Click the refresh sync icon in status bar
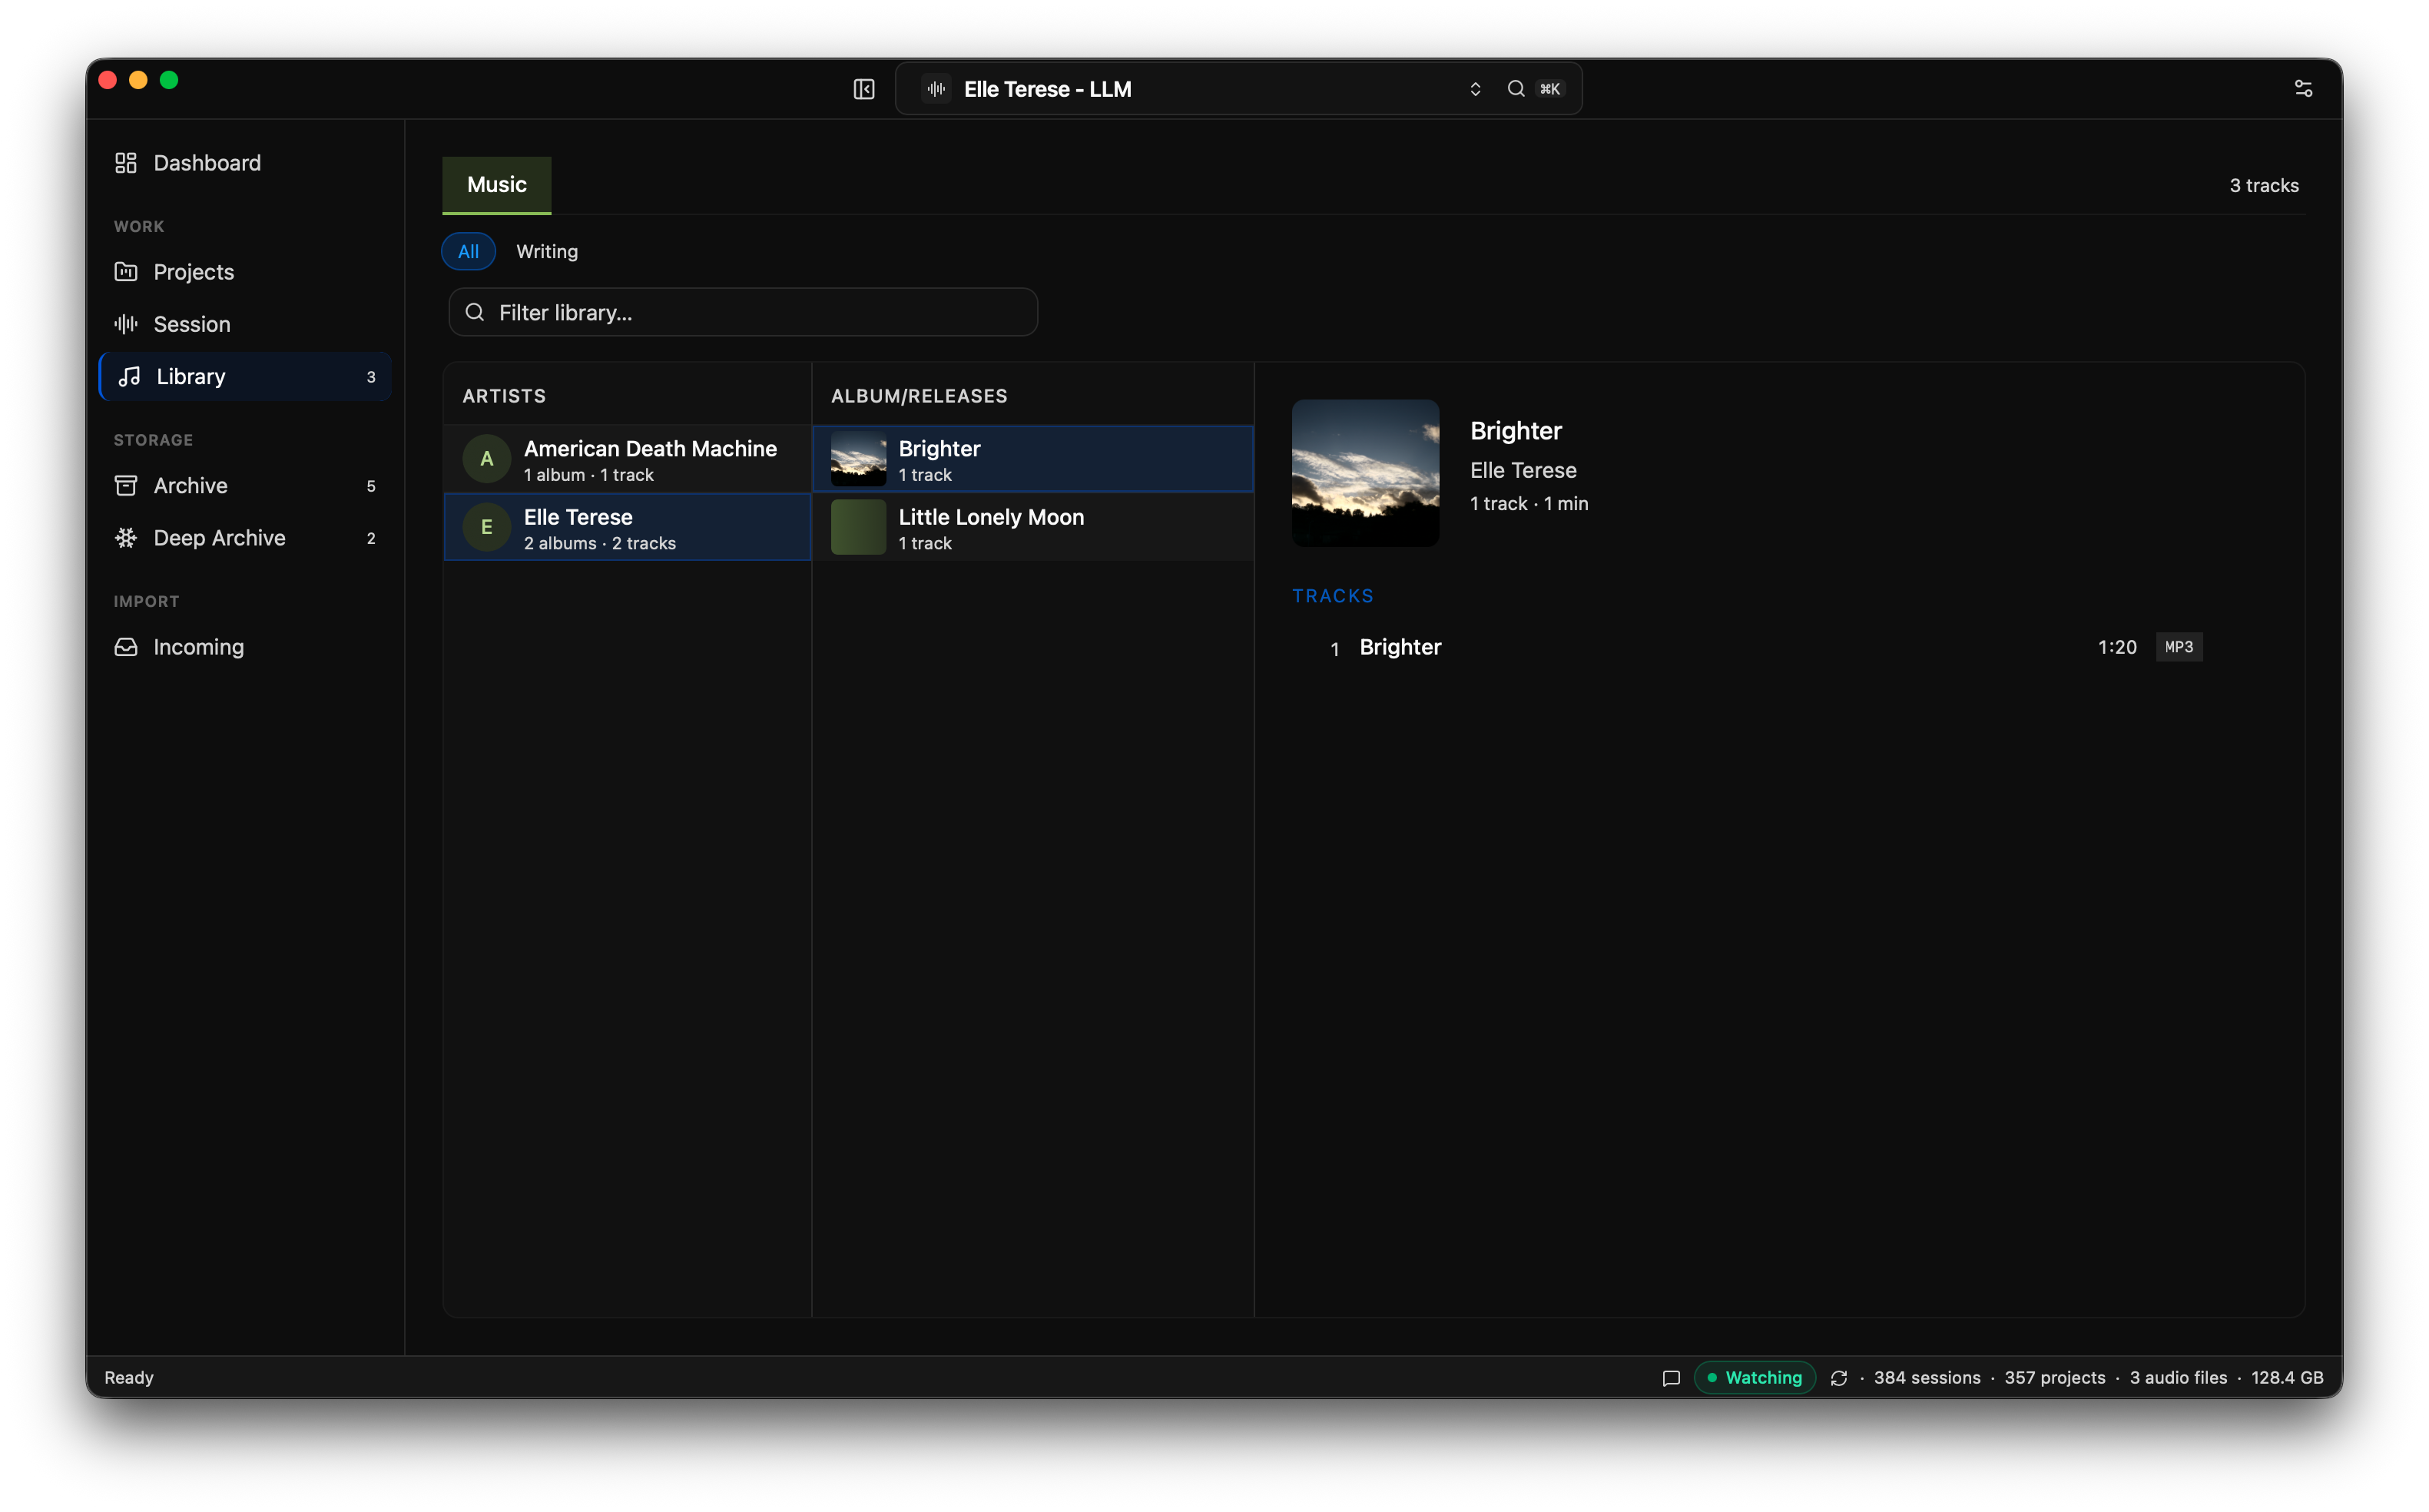2429x1512 pixels. [1838, 1378]
